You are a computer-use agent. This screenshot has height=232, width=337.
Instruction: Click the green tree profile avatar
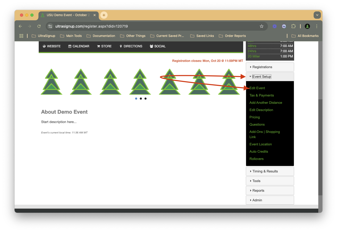[307, 26]
